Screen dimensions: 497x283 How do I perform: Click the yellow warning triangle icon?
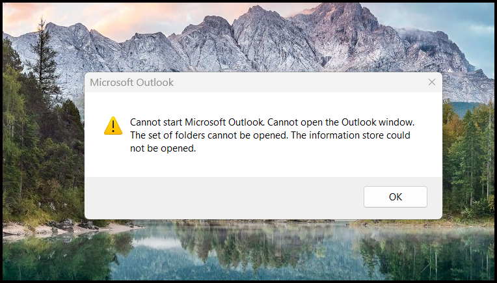tap(113, 126)
